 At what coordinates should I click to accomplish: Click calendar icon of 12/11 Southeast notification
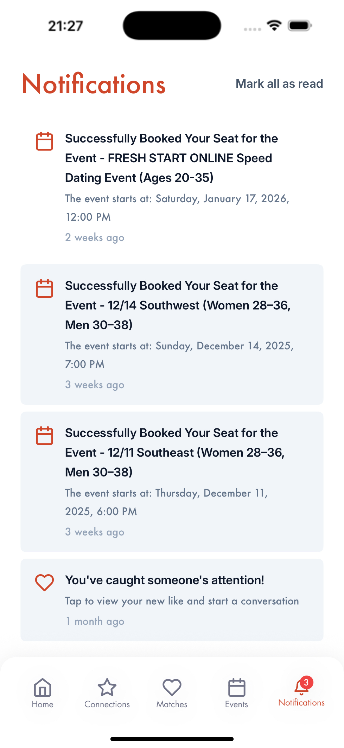(x=45, y=436)
